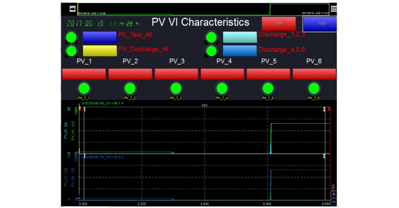Screen dimensions: 399x208
Task: Click the left white cursor marker on upper graph
Action: pyautogui.click(x=84, y=109)
